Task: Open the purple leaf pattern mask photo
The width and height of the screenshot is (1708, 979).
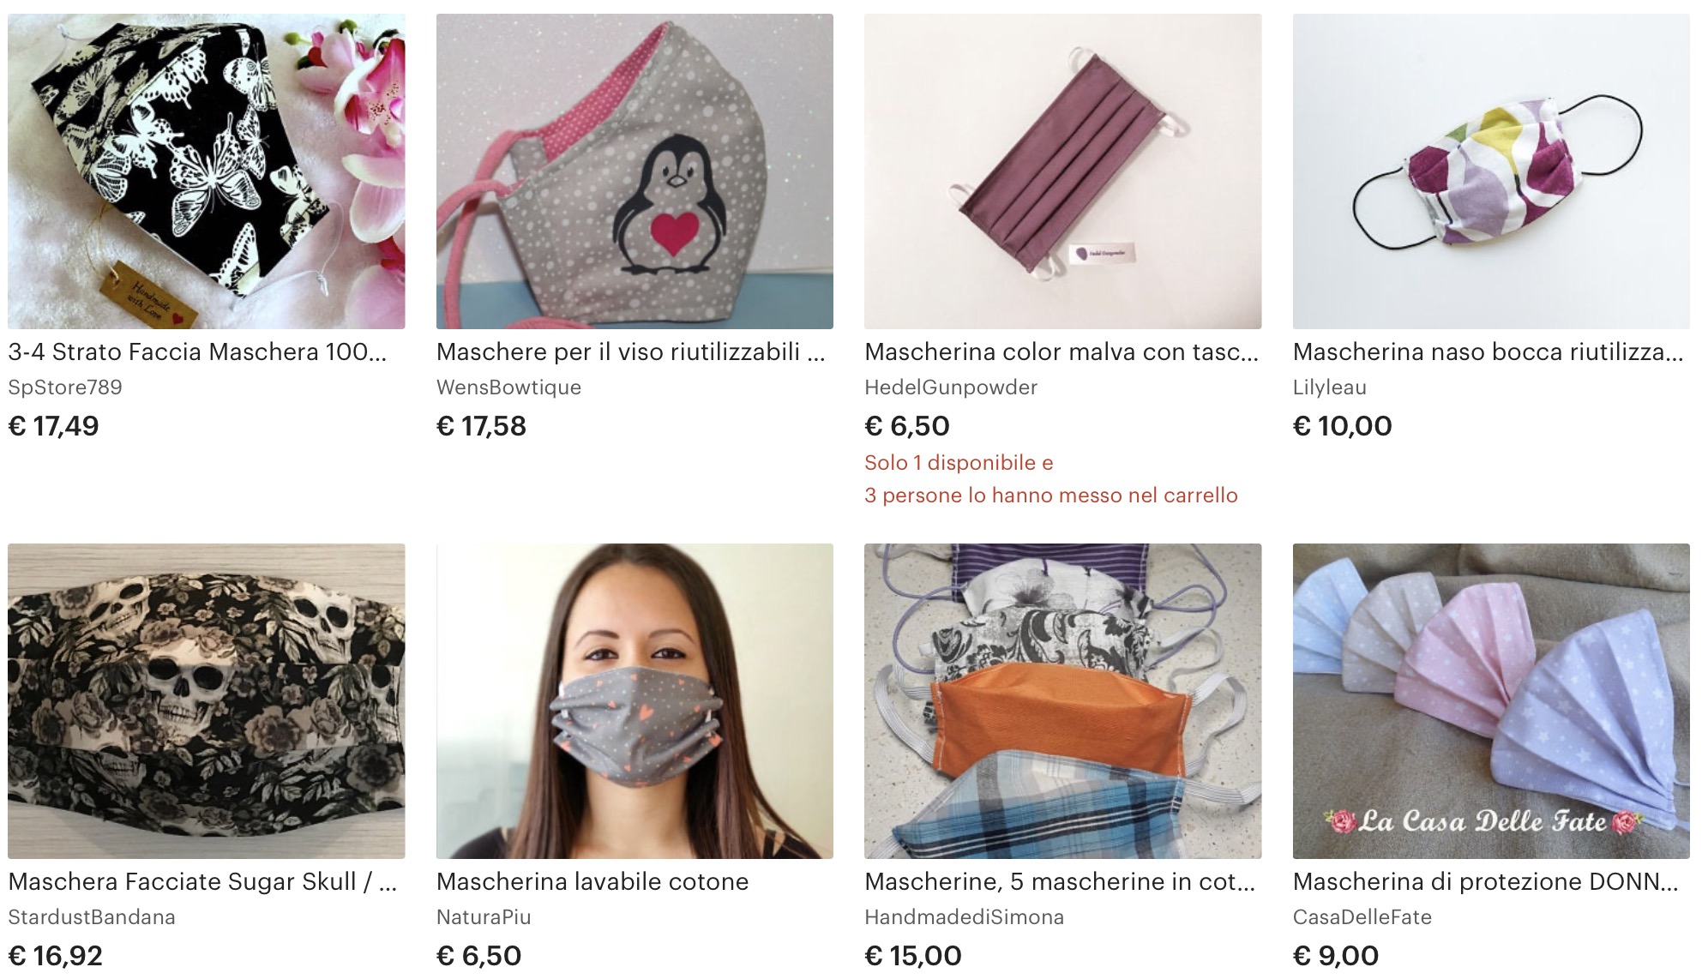Action: [1491, 171]
